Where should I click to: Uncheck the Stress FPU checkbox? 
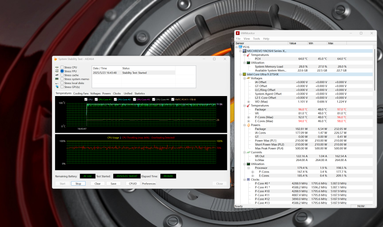coord(62,71)
